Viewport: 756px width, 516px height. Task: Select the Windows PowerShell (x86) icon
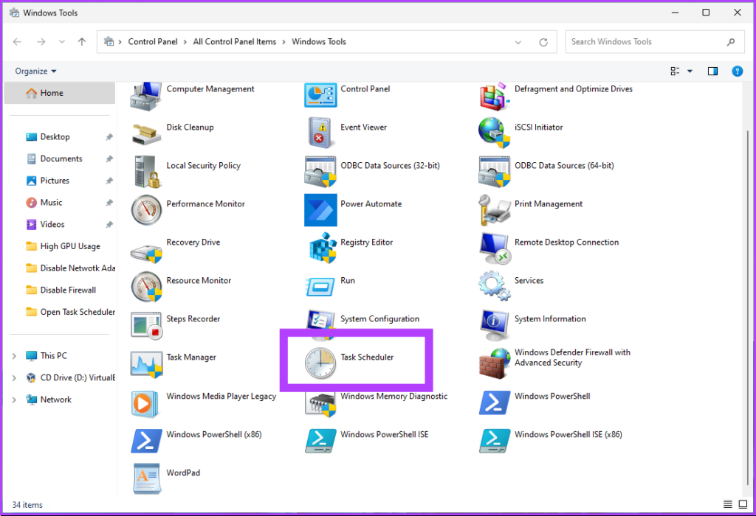(x=146, y=441)
